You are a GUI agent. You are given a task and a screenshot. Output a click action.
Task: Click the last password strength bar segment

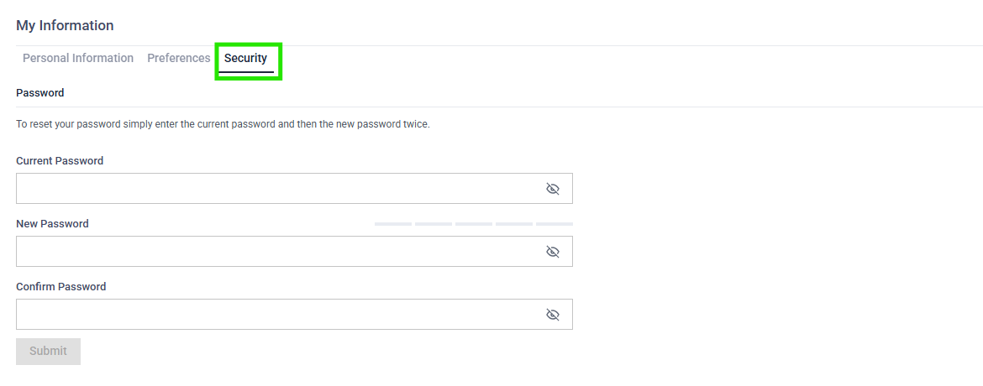click(x=555, y=224)
